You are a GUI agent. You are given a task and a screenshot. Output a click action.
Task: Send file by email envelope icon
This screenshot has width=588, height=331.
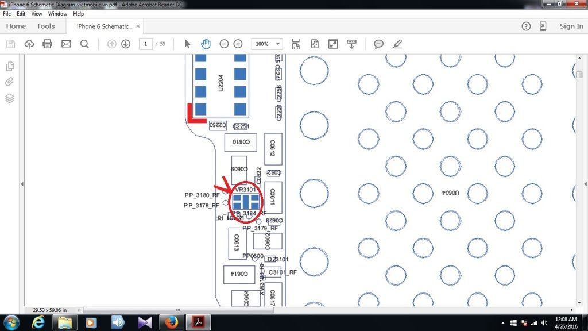66,44
